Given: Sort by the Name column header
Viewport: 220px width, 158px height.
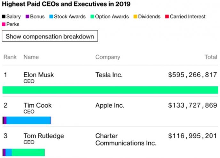Looking at the screenshot, I should coord(31,57).
